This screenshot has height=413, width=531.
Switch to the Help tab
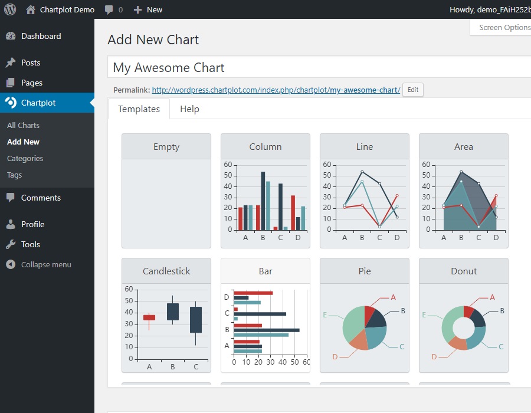tap(189, 109)
